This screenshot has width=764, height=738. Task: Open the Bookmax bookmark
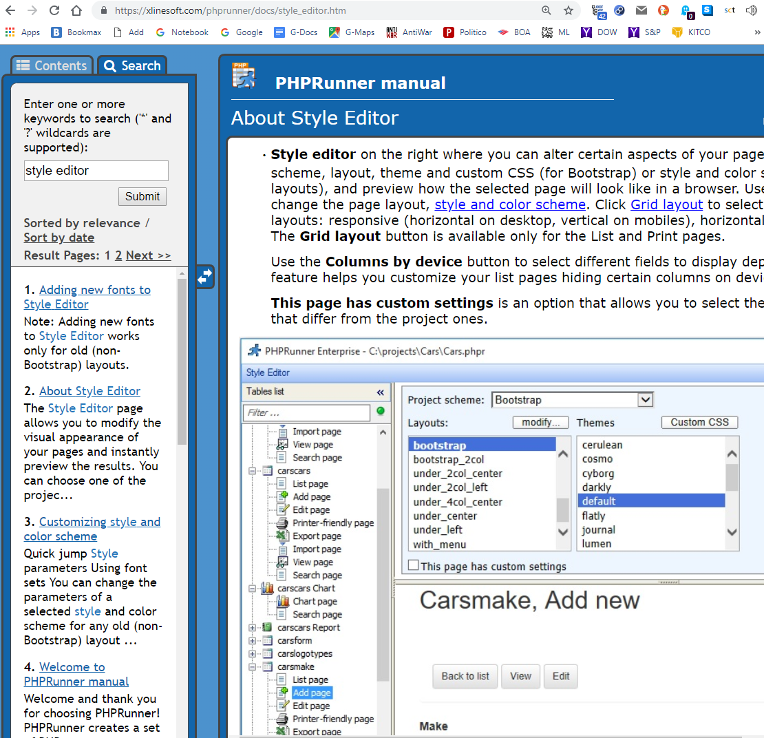(x=76, y=32)
